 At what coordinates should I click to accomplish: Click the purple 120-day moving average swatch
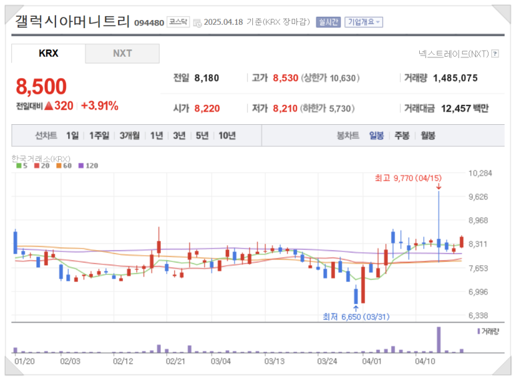point(81,166)
